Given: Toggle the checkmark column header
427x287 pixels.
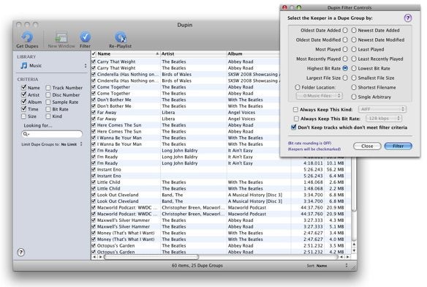Looking at the screenshot, I should click(94, 53).
